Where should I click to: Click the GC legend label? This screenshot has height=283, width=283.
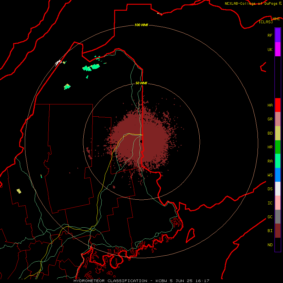[270, 217]
